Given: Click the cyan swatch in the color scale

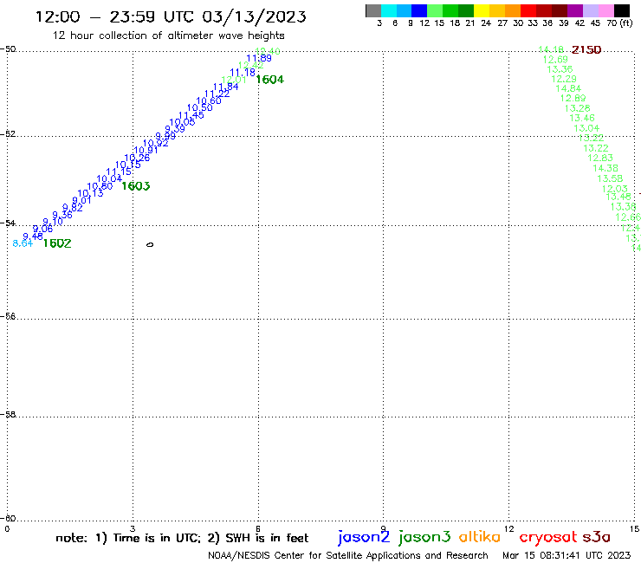Looking at the screenshot, I should (x=389, y=10).
